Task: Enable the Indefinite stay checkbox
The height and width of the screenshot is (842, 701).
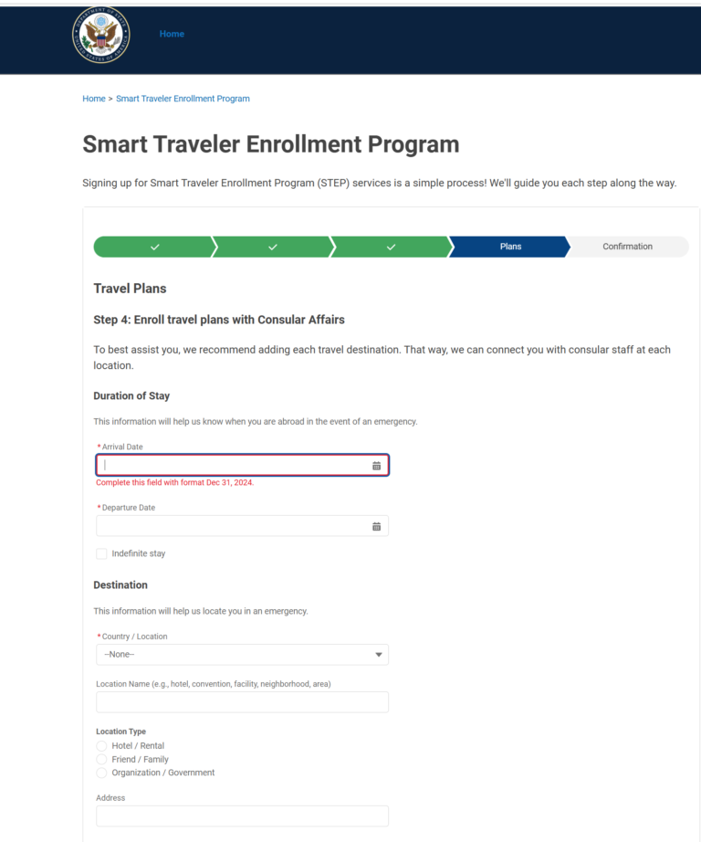Action: (101, 553)
